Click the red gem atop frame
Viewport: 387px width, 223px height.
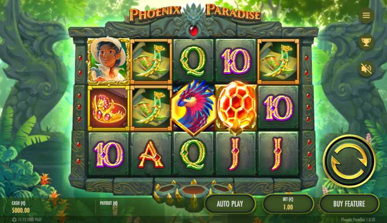pyautogui.click(x=193, y=31)
